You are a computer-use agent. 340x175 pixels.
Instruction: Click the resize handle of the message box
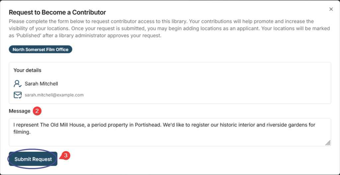tap(328, 143)
